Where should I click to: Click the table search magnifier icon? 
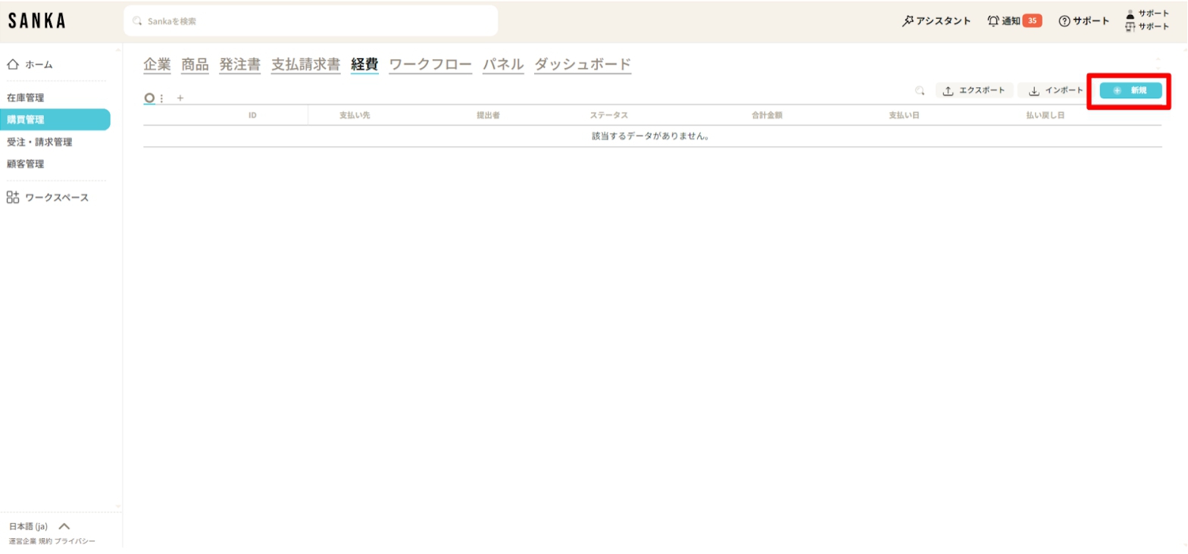coord(920,91)
